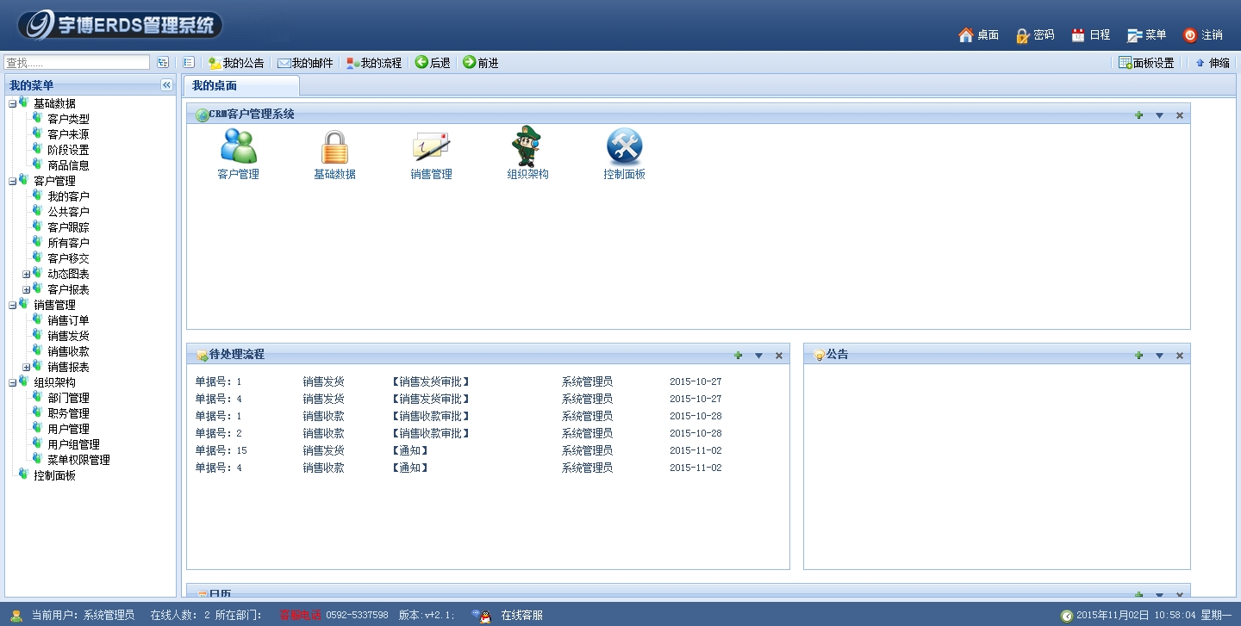Open 公共客户 in the menu tree
This screenshot has width=1241, height=626.
(x=68, y=213)
